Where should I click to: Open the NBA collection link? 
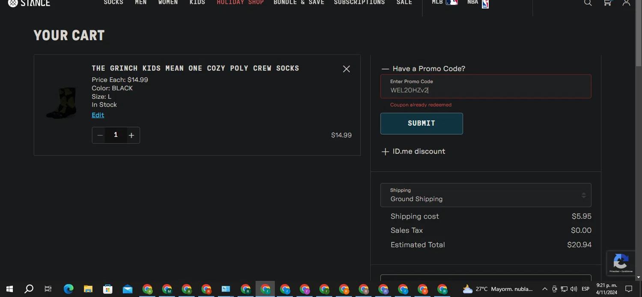[x=478, y=3]
